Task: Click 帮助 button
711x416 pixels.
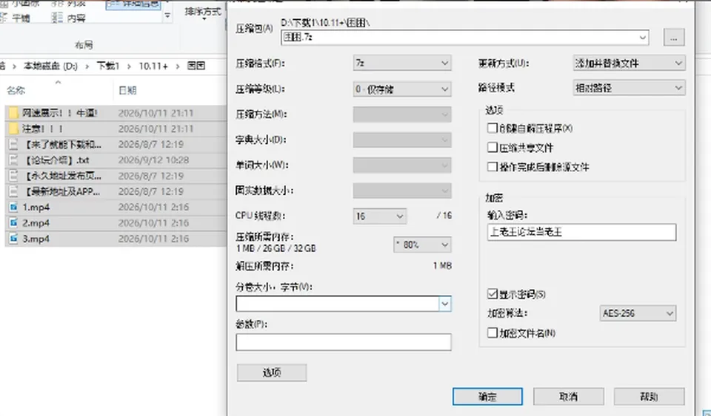Action: tap(649, 397)
